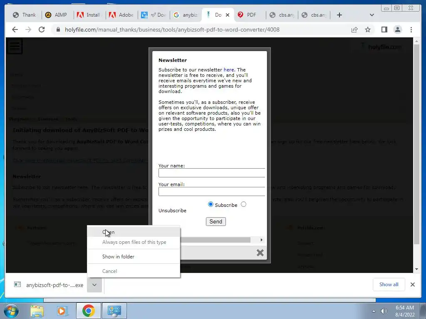The height and width of the screenshot is (319, 426).
Task: Bookmark this page with the star
Action: [368, 29]
